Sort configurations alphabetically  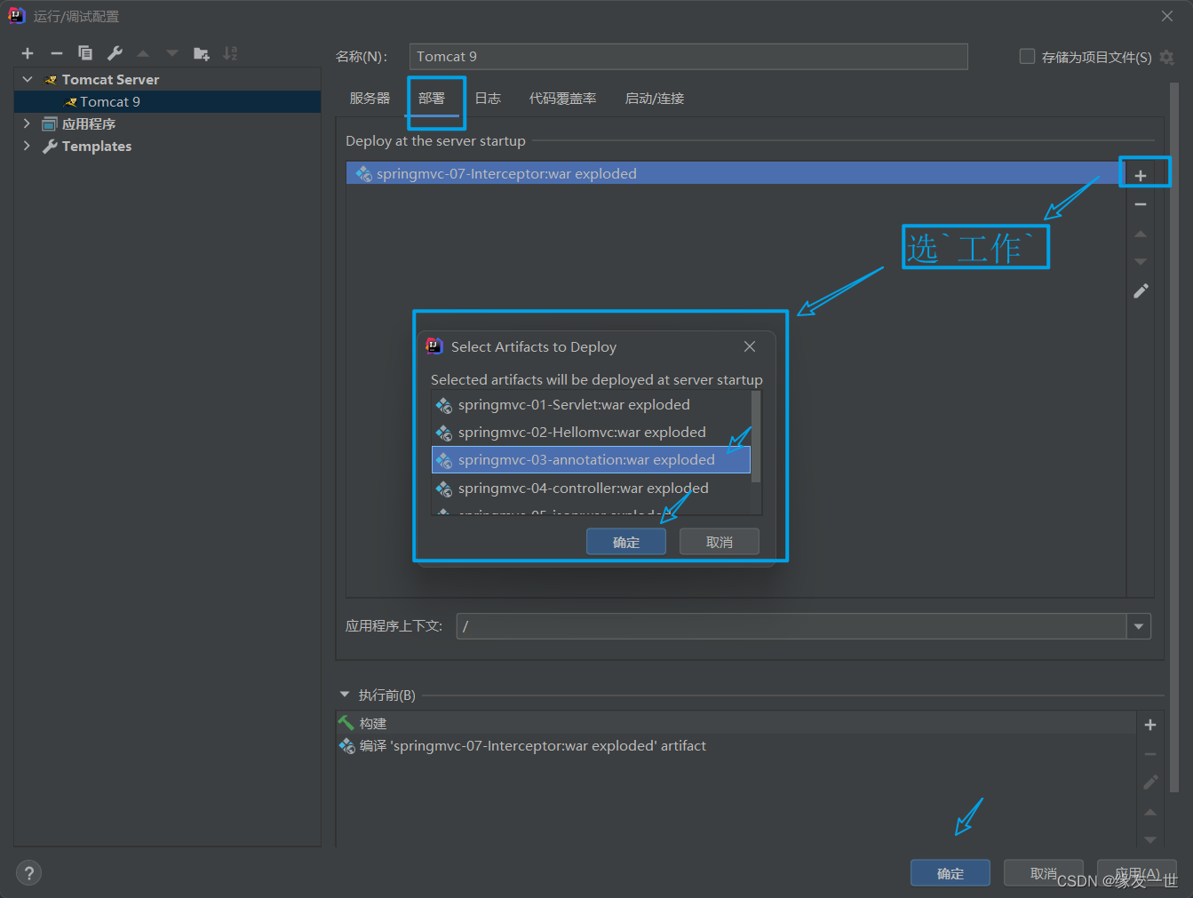coord(230,53)
